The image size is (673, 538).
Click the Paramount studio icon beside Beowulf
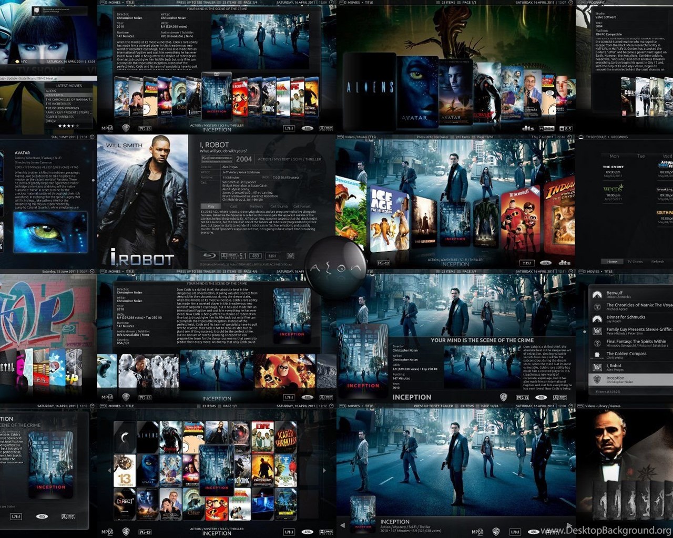[597, 294]
